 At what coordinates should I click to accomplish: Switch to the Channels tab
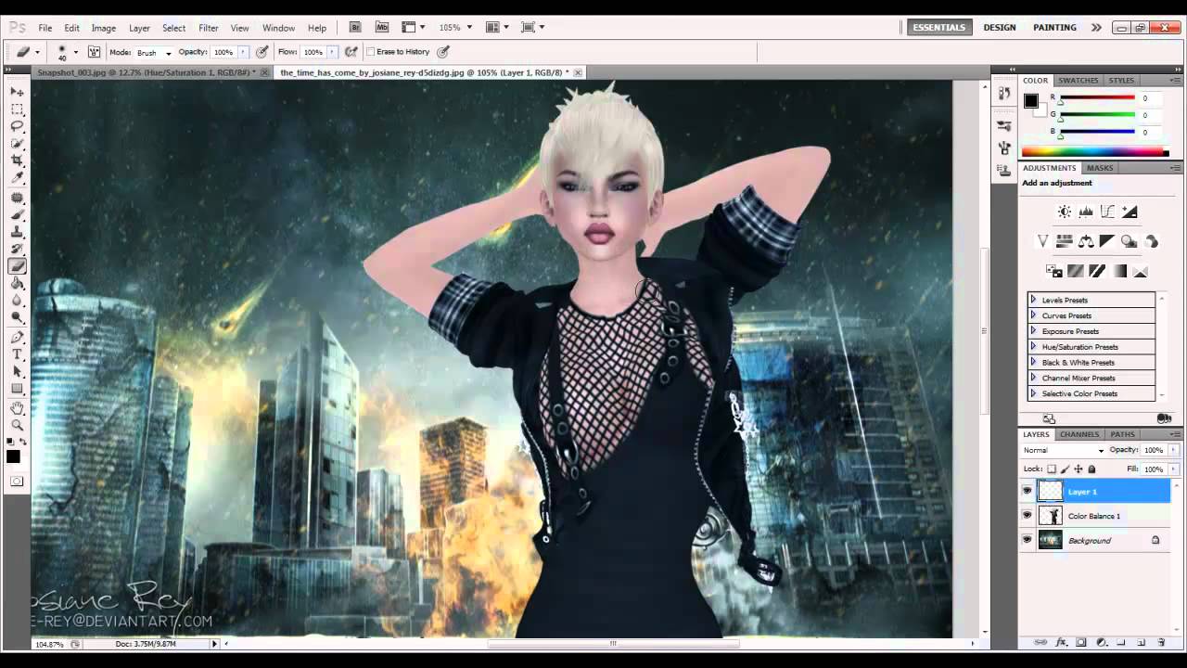point(1079,434)
